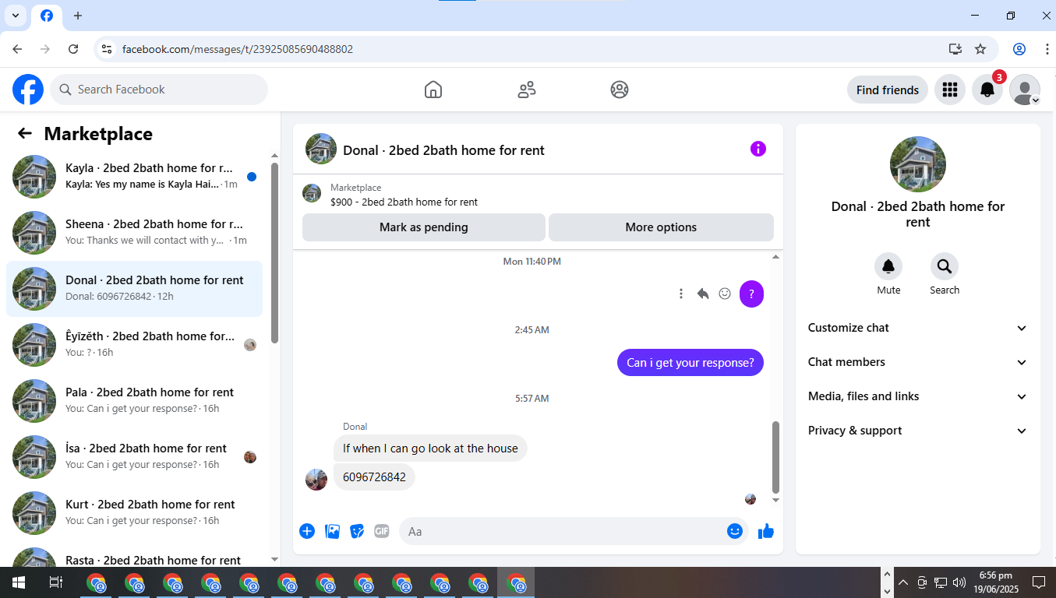Open more actions plus icon in composer
This screenshot has width=1056, height=598.
pos(307,531)
